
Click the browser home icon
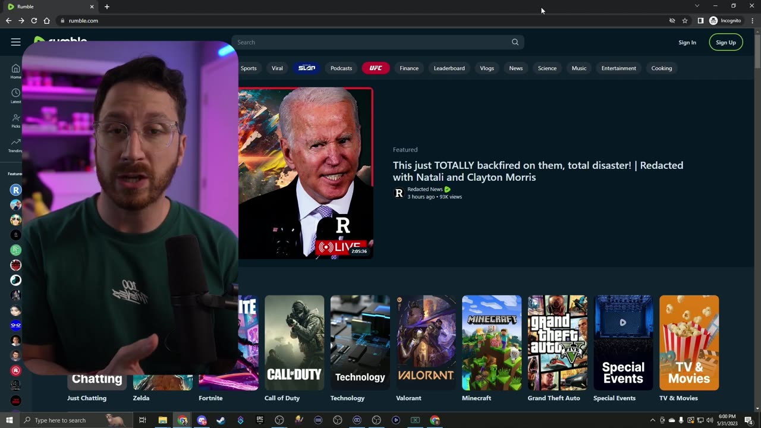[x=47, y=21]
